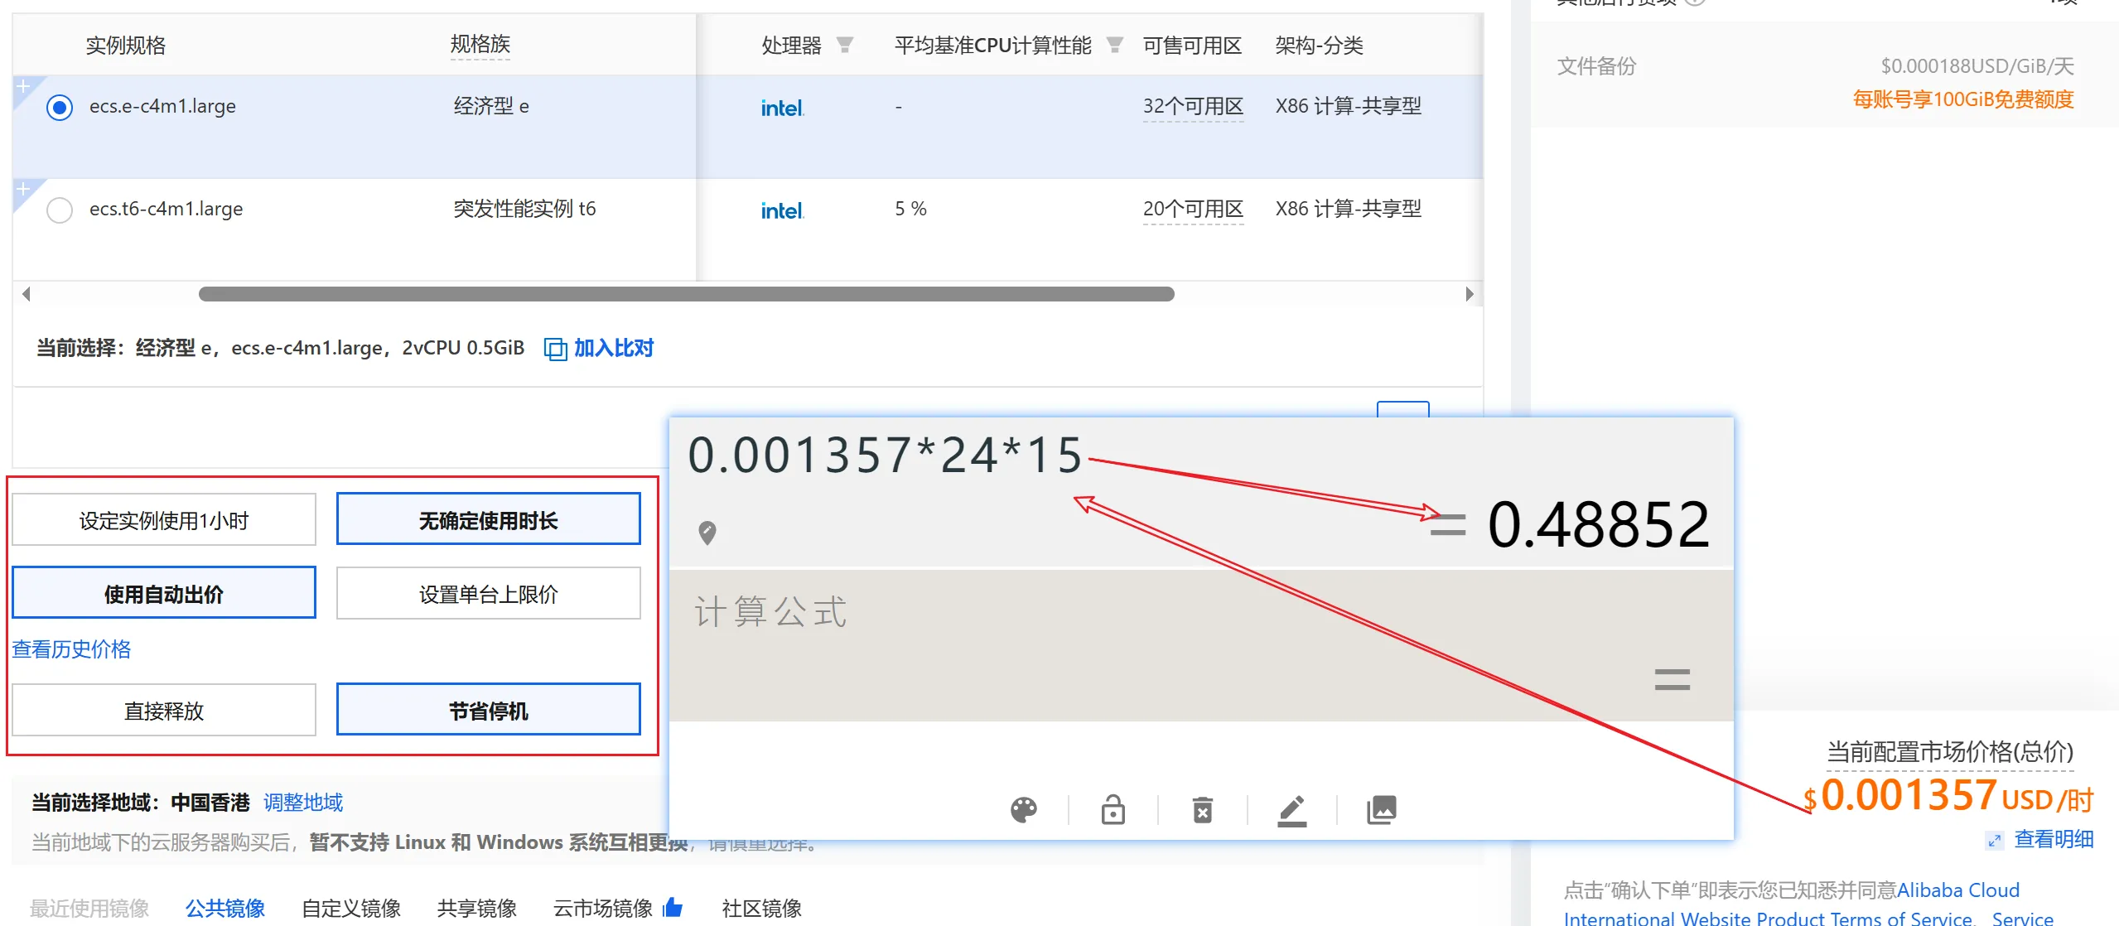
Task: Click the 计算公式 formula field
Action: pyautogui.click(x=1201, y=645)
